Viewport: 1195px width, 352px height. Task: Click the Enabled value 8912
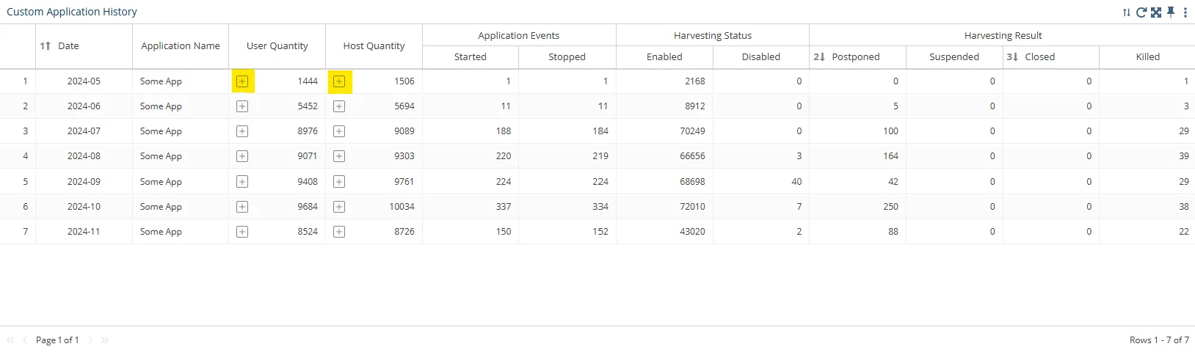695,106
